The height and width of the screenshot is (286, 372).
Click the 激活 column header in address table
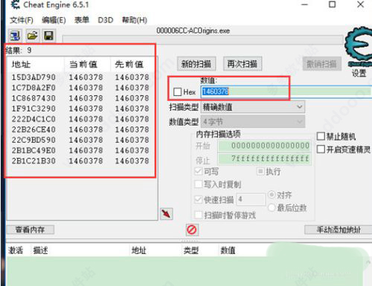coord(16,250)
